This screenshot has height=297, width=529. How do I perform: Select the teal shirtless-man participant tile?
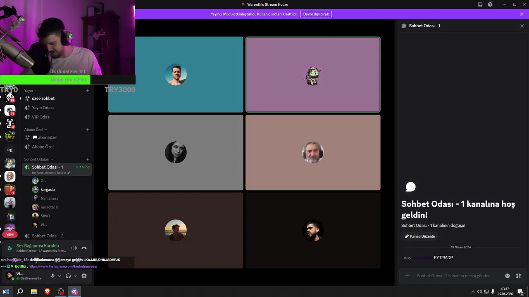(x=176, y=75)
